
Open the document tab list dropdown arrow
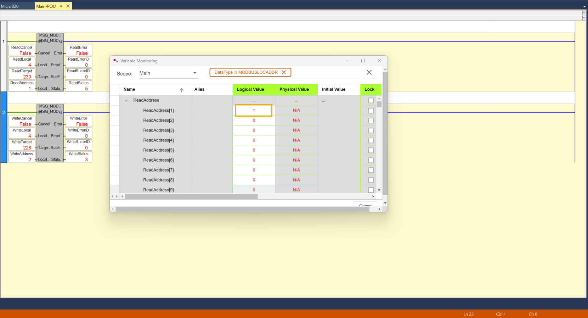point(584,6)
